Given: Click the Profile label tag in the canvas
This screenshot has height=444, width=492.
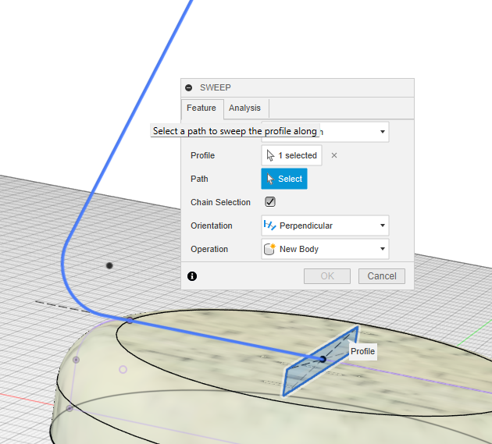Looking at the screenshot, I should 362,351.
